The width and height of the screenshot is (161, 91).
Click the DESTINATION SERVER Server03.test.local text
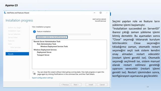point(99,20)
